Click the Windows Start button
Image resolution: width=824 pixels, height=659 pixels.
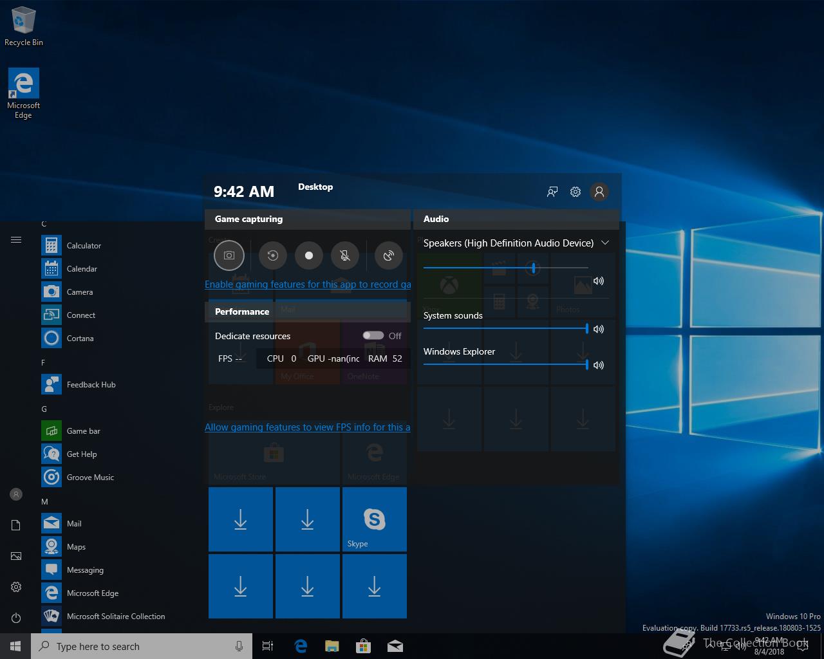pyautogui.click(x=15, y=646)
